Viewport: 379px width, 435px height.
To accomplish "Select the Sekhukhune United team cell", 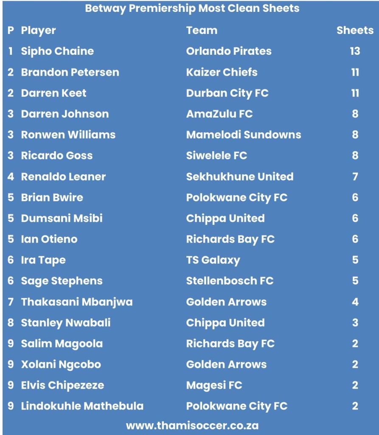I will point(240,176).
